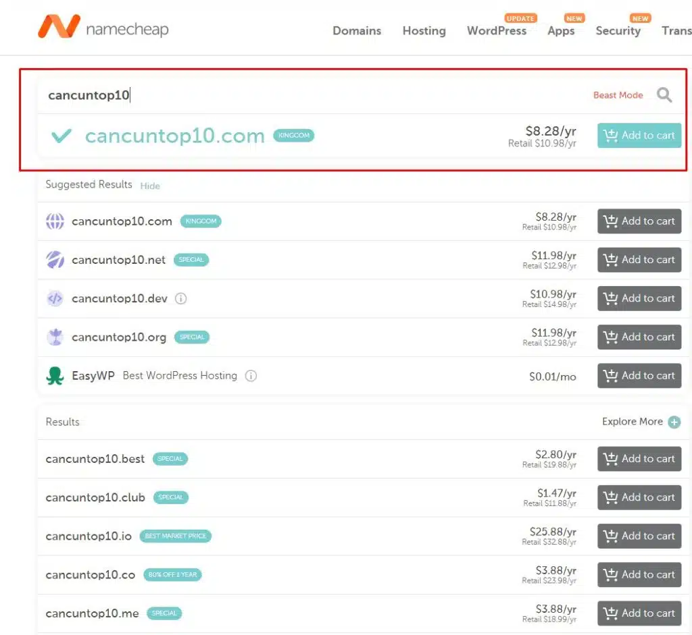
Task: Add cancuntop10.best to cart
Action: 639,459
